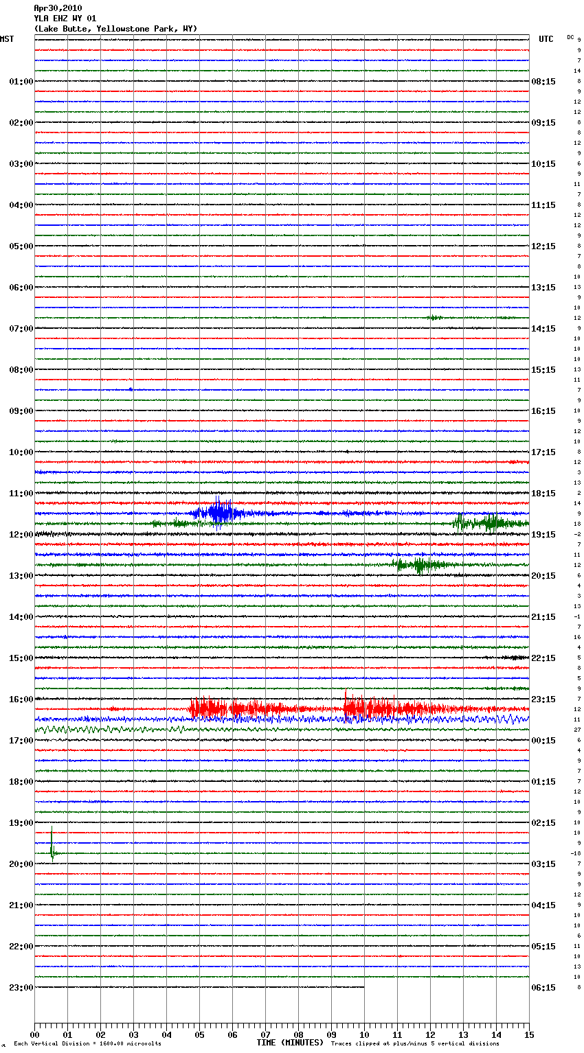The image size is (584, 1053).
Task: Click the x-axis minute tick label 13
Action: click(463, 1034)
